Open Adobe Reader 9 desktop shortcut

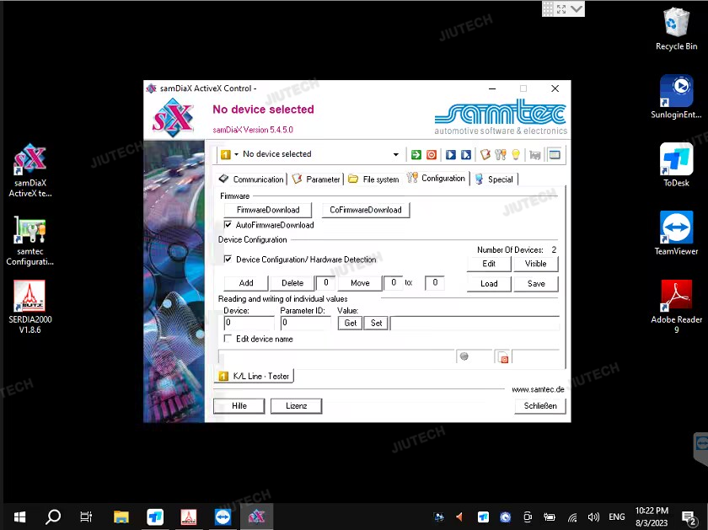click(676, 306)
